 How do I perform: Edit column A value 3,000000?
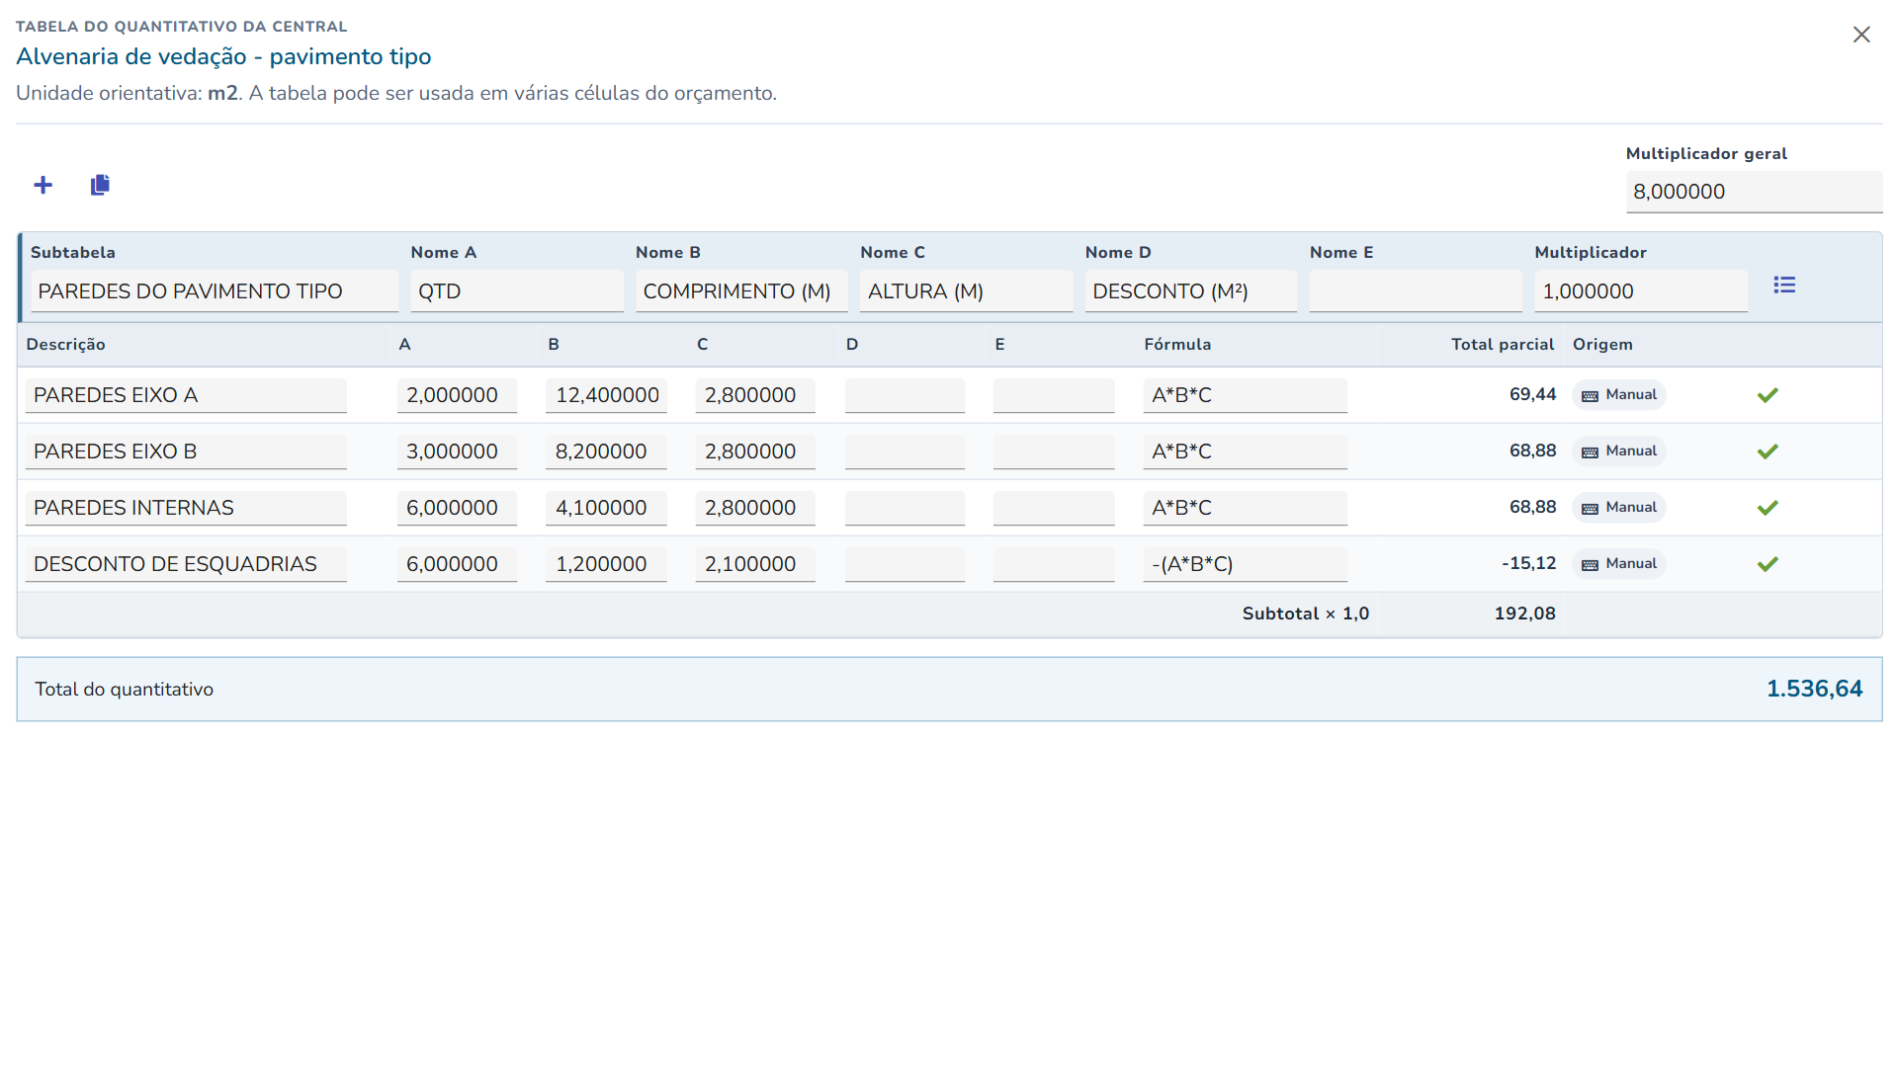coord(457,451)
